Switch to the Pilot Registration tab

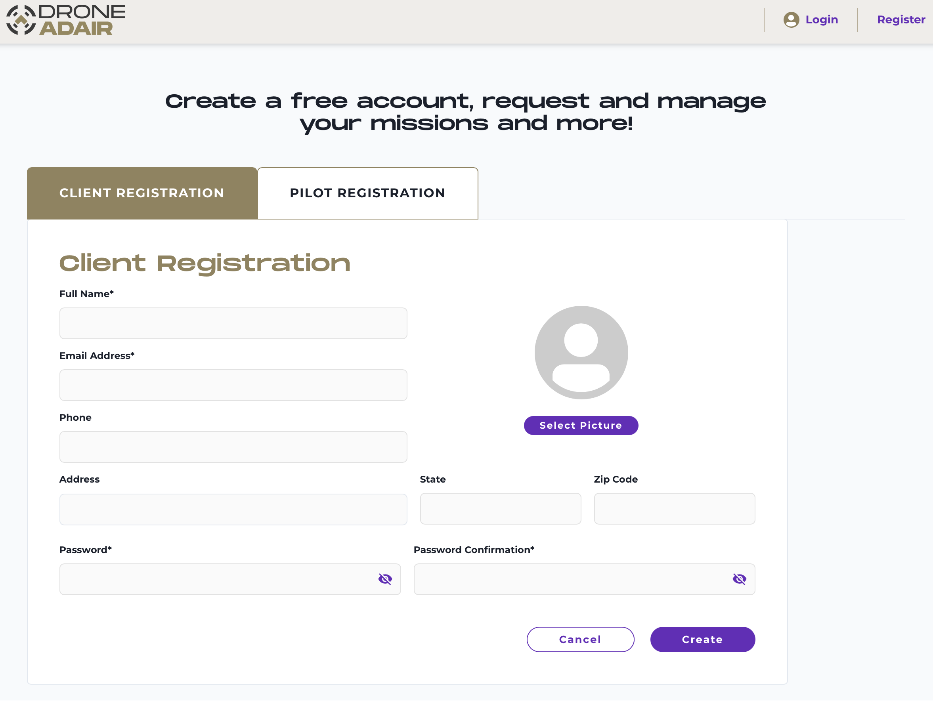click(x=368, y=193)
